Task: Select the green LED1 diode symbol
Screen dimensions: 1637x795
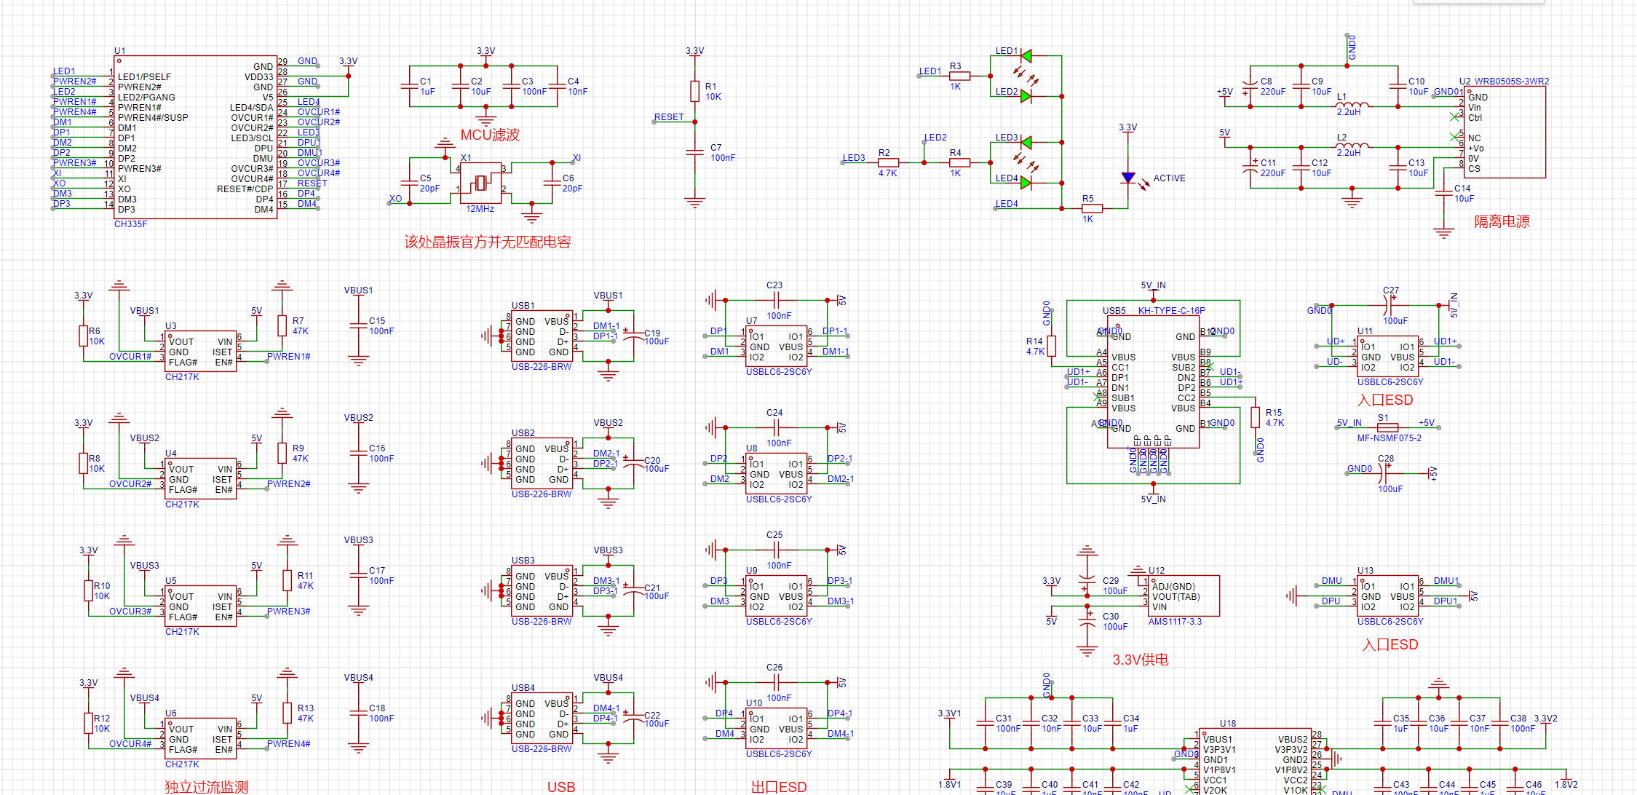Action: (x=1026, y=56)
